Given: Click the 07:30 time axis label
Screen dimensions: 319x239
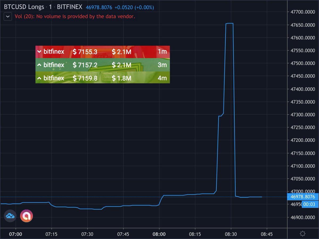Looking at the screenshot, I should pyautogui.click(x=87, y=234).
